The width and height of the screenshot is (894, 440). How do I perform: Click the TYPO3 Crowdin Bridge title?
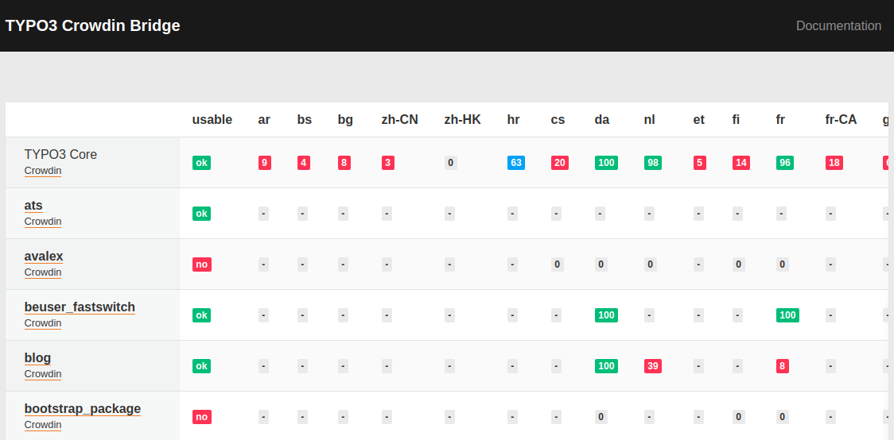click(x=92, y=25)
